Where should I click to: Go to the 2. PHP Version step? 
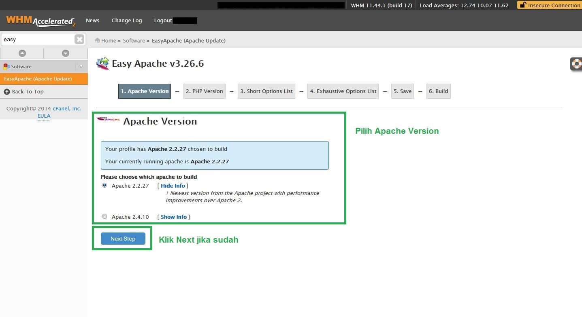pyautogui.click(x=204, y=91)
